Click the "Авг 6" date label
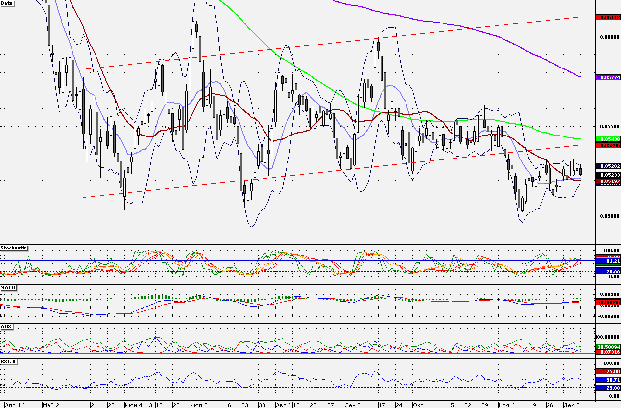 tap(283, 405)
